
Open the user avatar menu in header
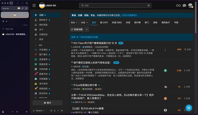point(191,5)
